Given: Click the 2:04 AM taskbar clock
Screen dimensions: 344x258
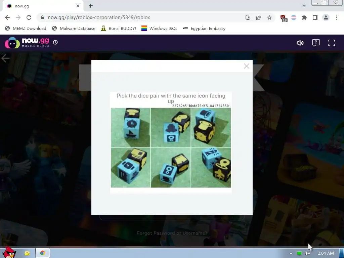Looking at the screenshot, I should coord(326,253).
